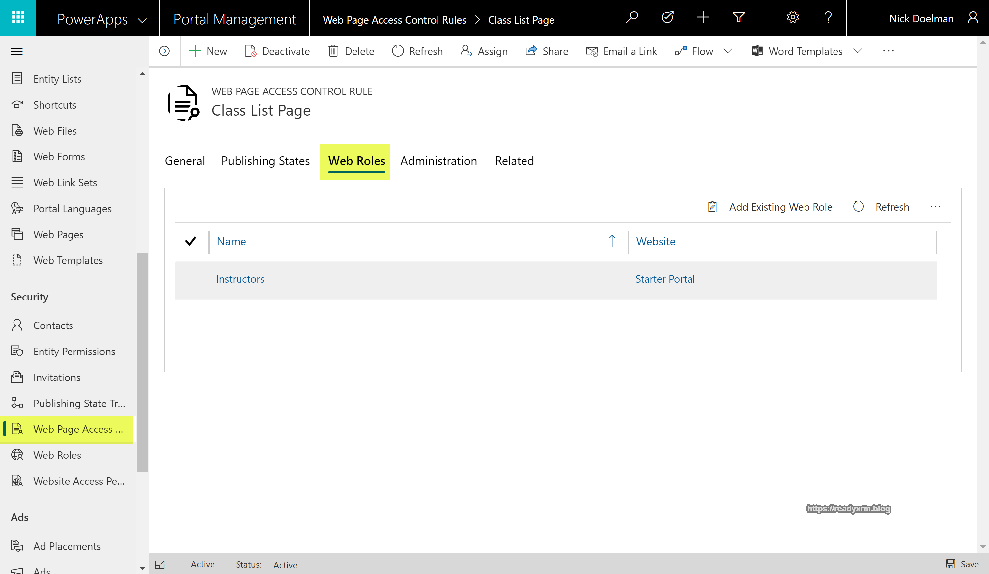
Task: Collapse the hamburger navigation menu
Action: (16, 51)
